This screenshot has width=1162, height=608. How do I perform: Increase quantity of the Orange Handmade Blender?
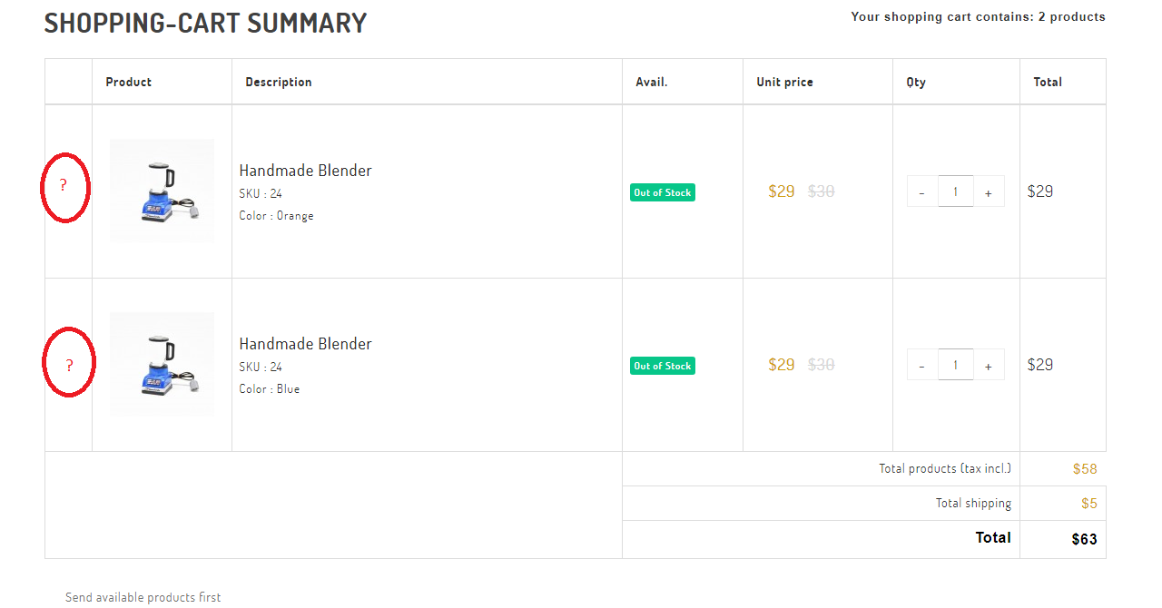(x=989, y=191)
